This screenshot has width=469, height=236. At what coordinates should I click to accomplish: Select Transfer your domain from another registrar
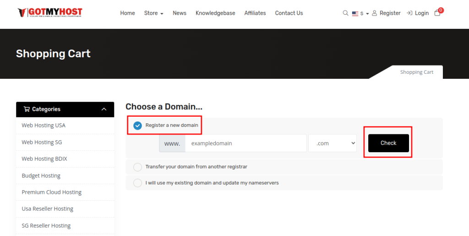(x=137, y=167)
